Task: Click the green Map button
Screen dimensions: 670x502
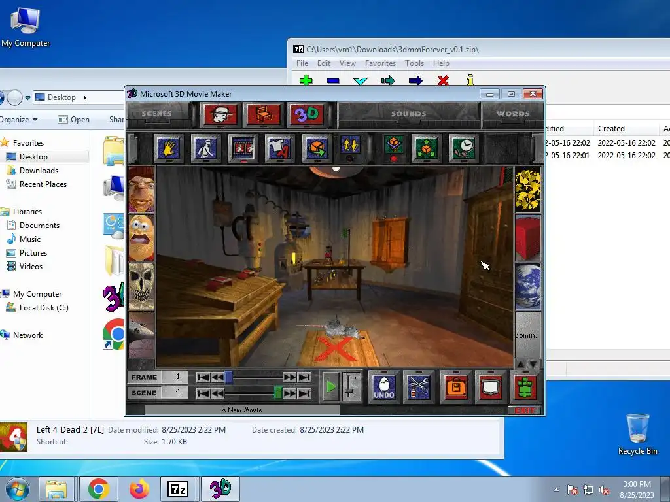Action: click(x=526, y=387)
